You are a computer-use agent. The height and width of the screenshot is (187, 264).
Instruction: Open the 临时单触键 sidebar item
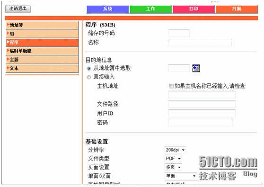click(42, 51)
